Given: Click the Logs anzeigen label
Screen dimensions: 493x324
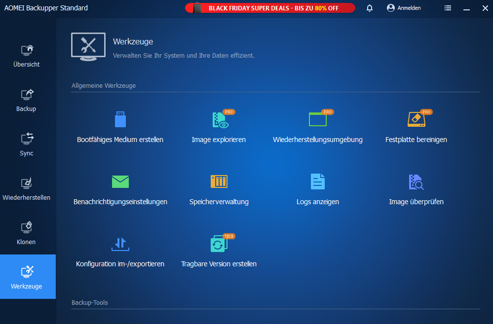Looking at the screenshot, I should click(317, 202).
